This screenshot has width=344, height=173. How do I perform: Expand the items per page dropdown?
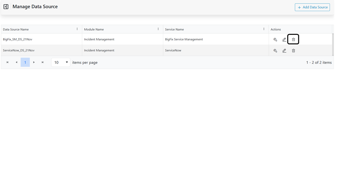(61, 62)
